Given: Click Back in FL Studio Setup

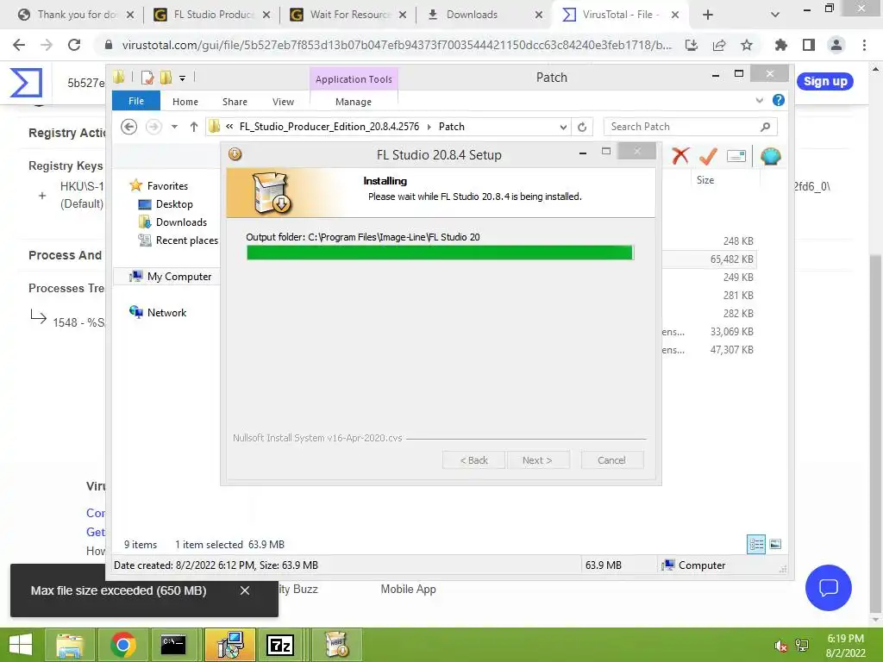Looking at the screenshot, I should click(474, 460).
